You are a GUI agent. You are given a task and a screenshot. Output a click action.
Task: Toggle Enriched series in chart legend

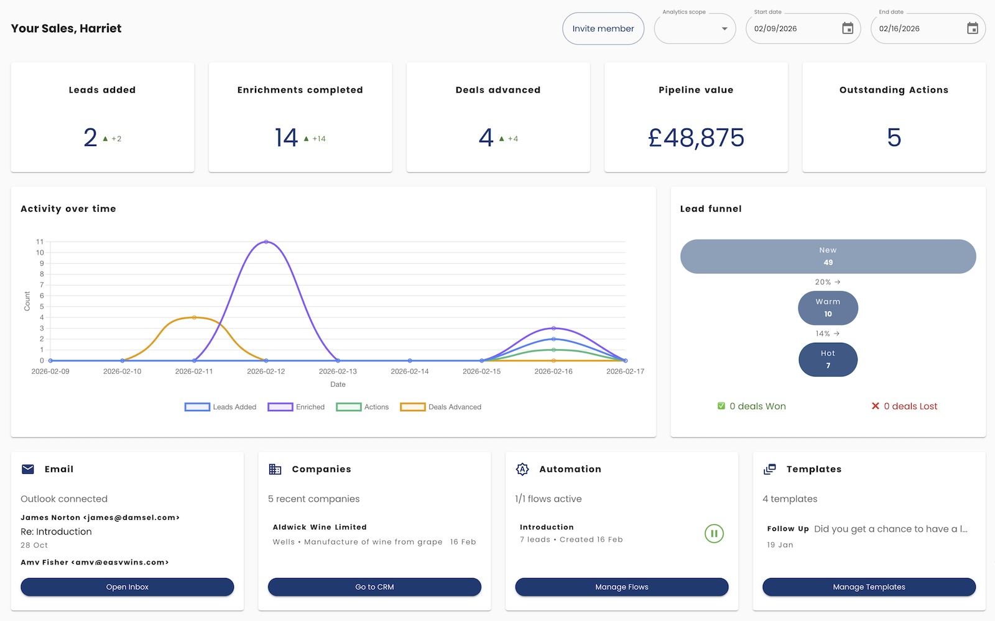coord(297,407)
